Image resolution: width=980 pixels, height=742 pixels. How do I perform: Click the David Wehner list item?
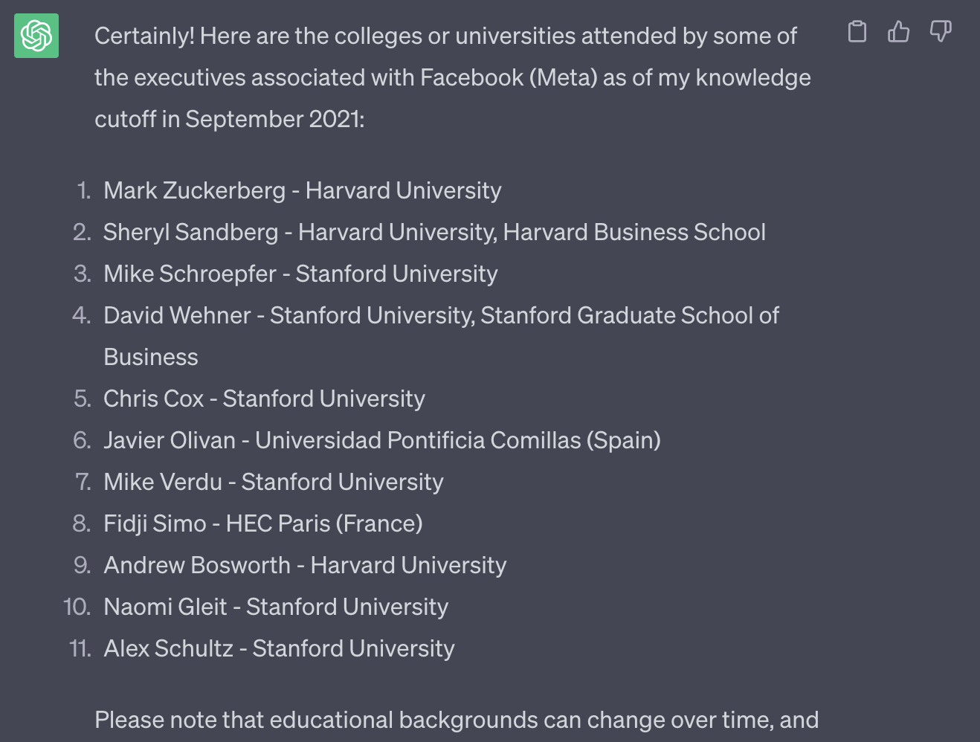(442, 336)
